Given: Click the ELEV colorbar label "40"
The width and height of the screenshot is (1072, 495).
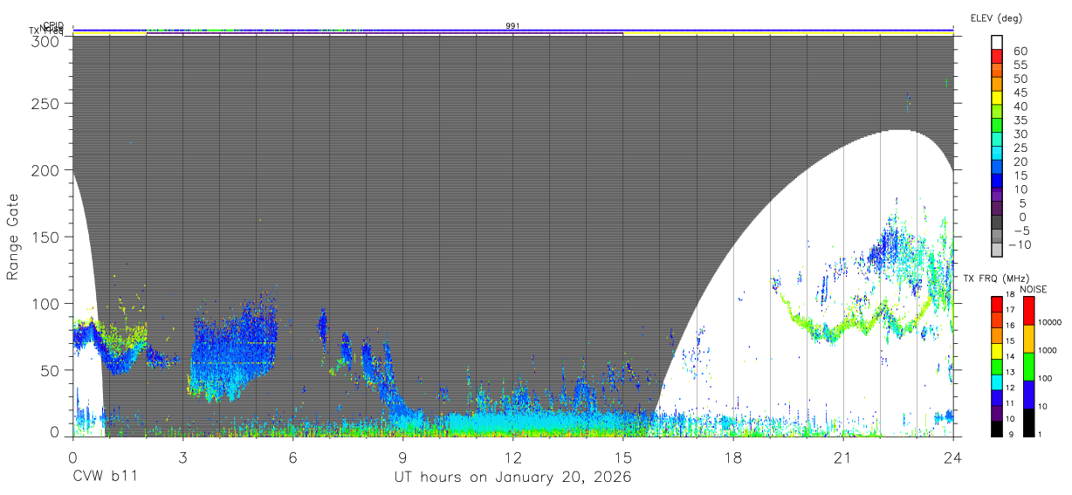Looking at the screenshot, I should [1020, 107].
